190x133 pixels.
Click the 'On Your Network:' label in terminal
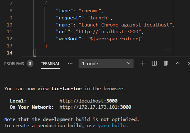(32, 107)
